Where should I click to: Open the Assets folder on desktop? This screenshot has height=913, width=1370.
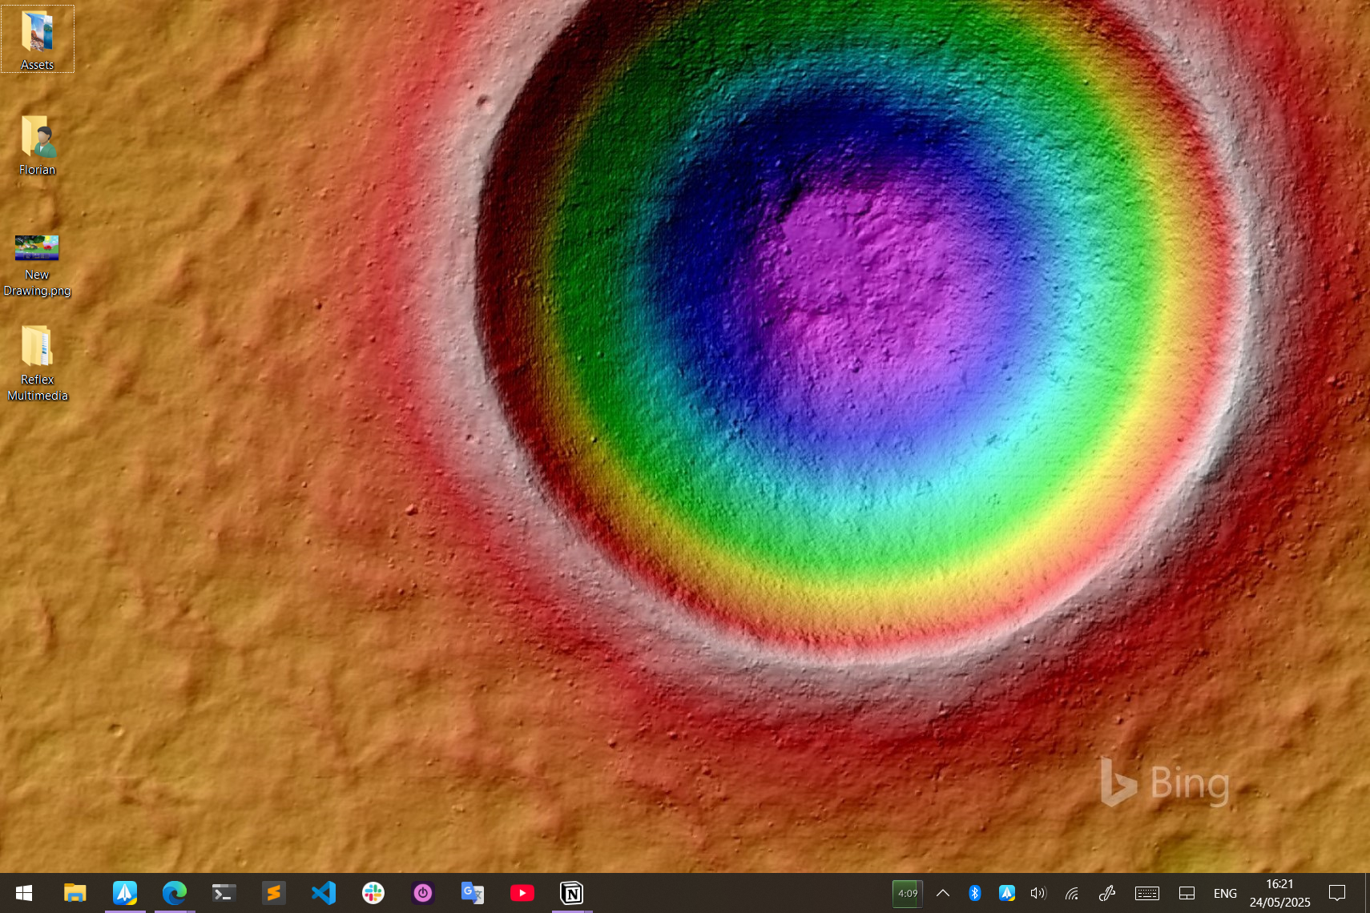click(x=37, y=34)
